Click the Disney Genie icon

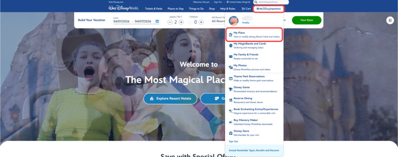[x=230, y=89]
